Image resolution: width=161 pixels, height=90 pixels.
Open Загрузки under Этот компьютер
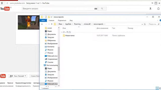click(49, 74)
